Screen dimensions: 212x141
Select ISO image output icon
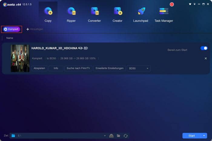click(111, 136)
